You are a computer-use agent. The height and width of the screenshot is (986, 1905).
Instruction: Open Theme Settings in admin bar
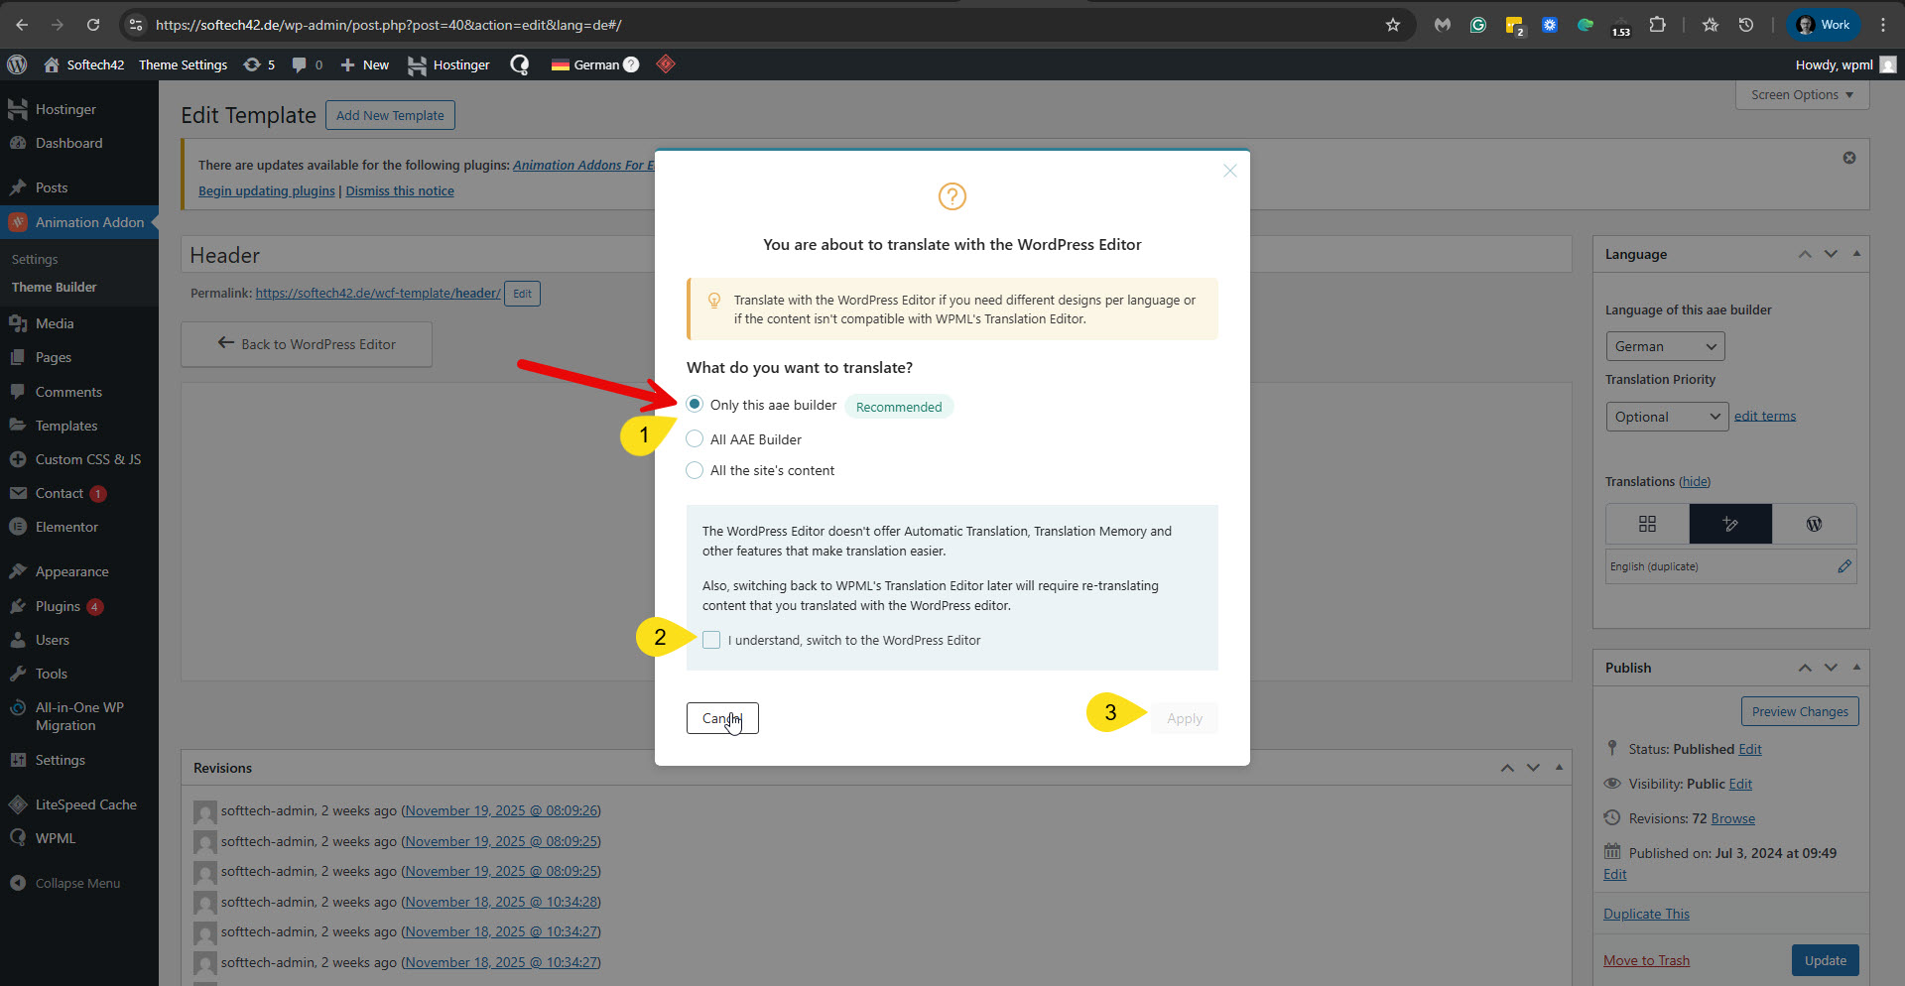pos(183,64)
